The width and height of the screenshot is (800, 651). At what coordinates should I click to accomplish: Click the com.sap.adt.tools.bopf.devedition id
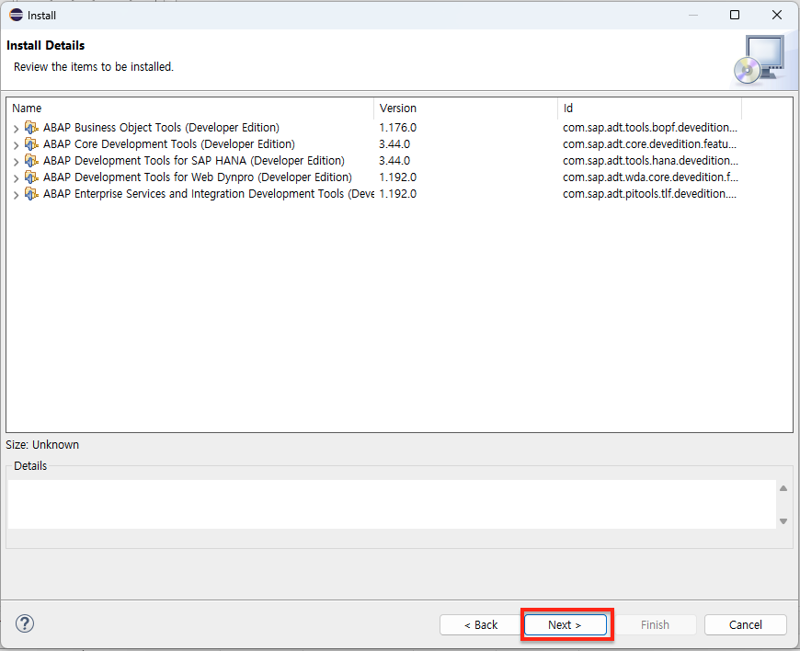(x=650, y=128)
